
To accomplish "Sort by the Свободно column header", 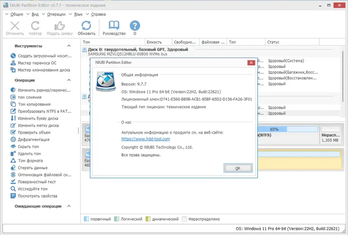I will pos(186,42).
